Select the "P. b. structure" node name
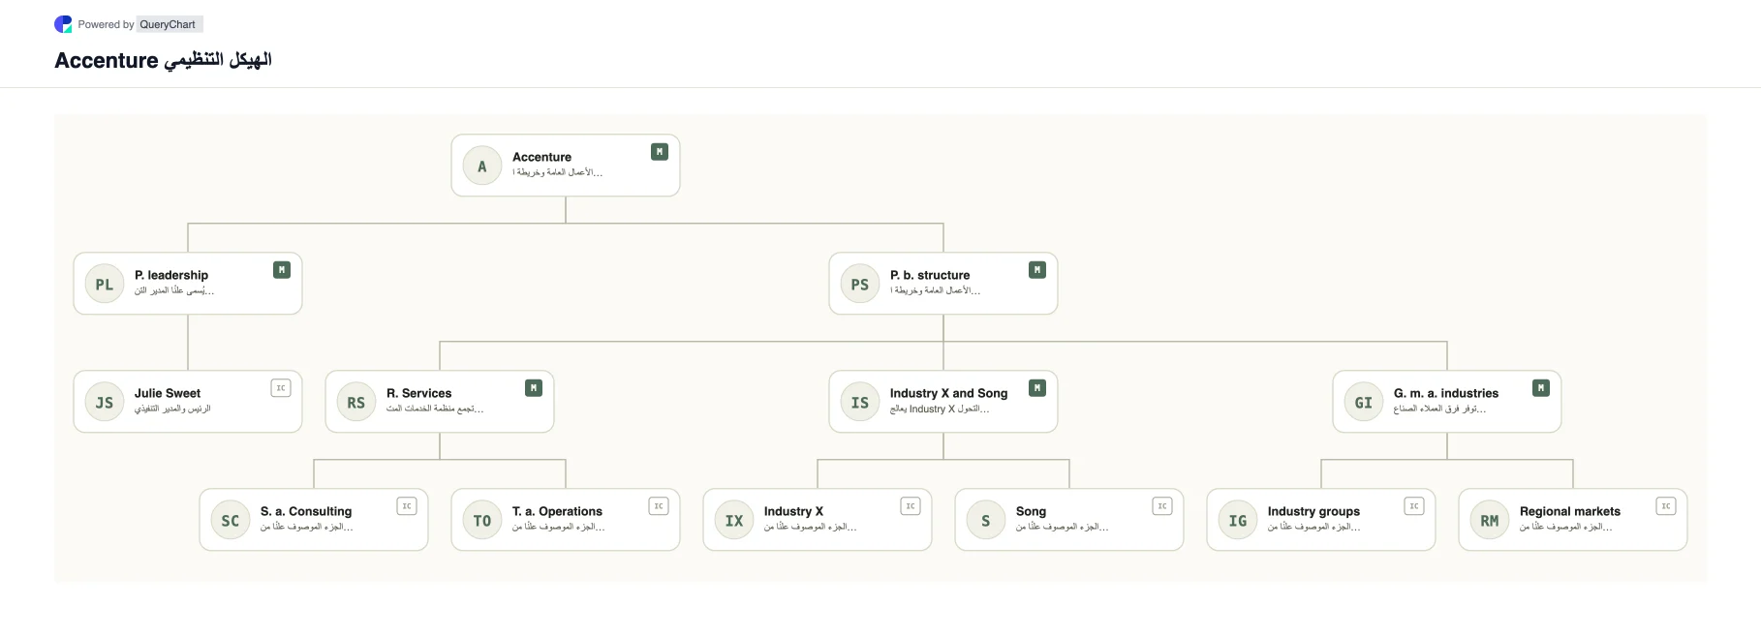Image resolution: width=1761 pixels, height=637 pixels. point(930,275)
